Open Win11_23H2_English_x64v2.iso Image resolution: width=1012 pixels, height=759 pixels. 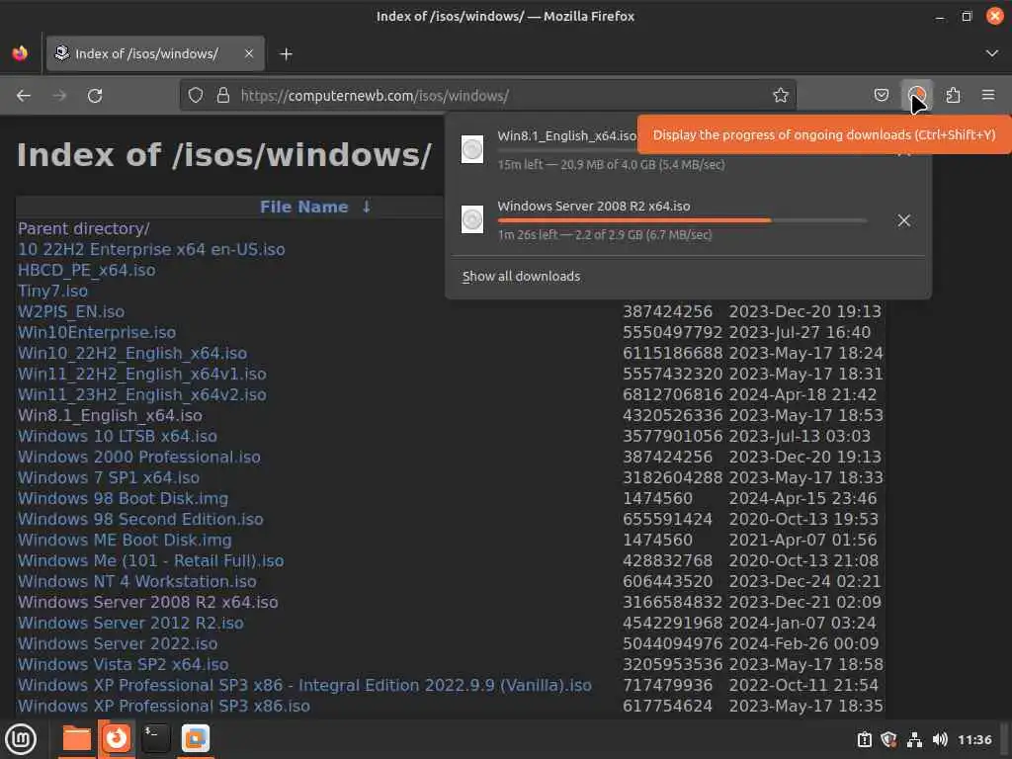coord(142,394)
